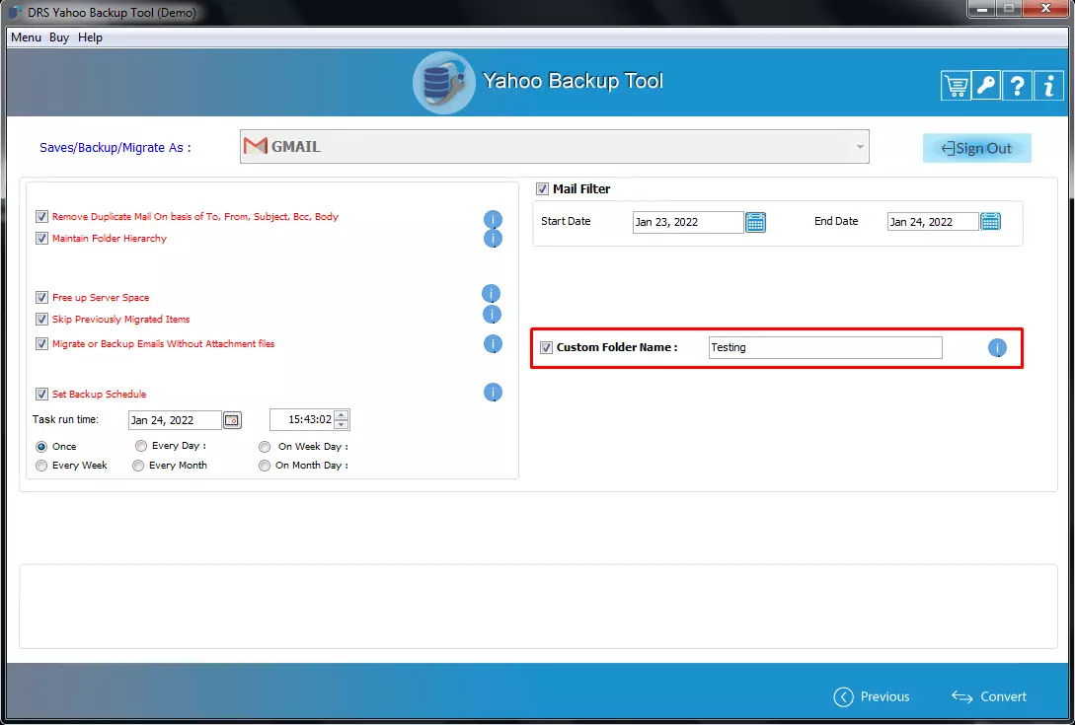Open the Menu menu
Image resolution: width=1075 pixels, height=725 pixels.
coord(26,37)
